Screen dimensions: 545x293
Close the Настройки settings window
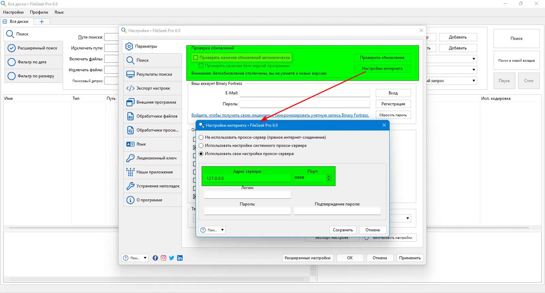(421, 30)
